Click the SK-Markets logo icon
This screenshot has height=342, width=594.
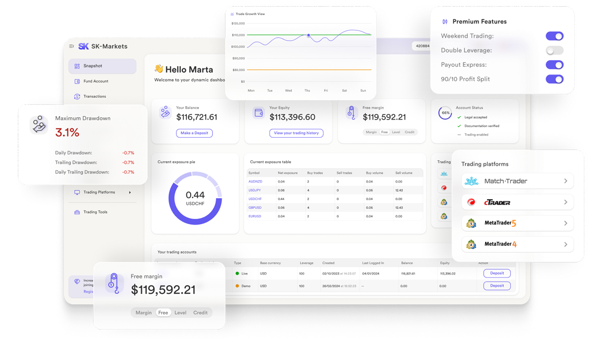point(83,46)
